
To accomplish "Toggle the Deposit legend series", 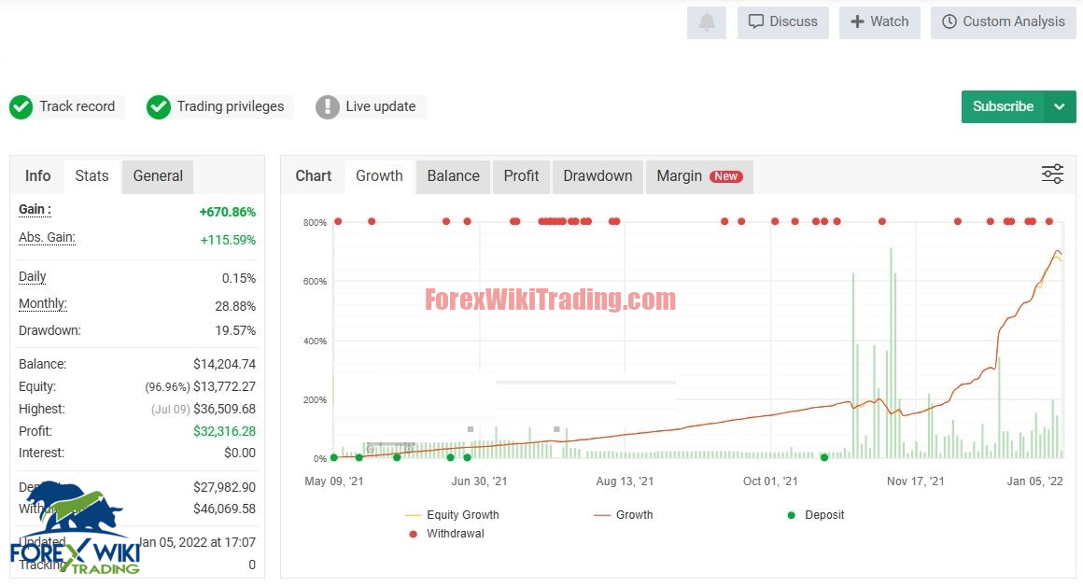I will tap(816, 515).
